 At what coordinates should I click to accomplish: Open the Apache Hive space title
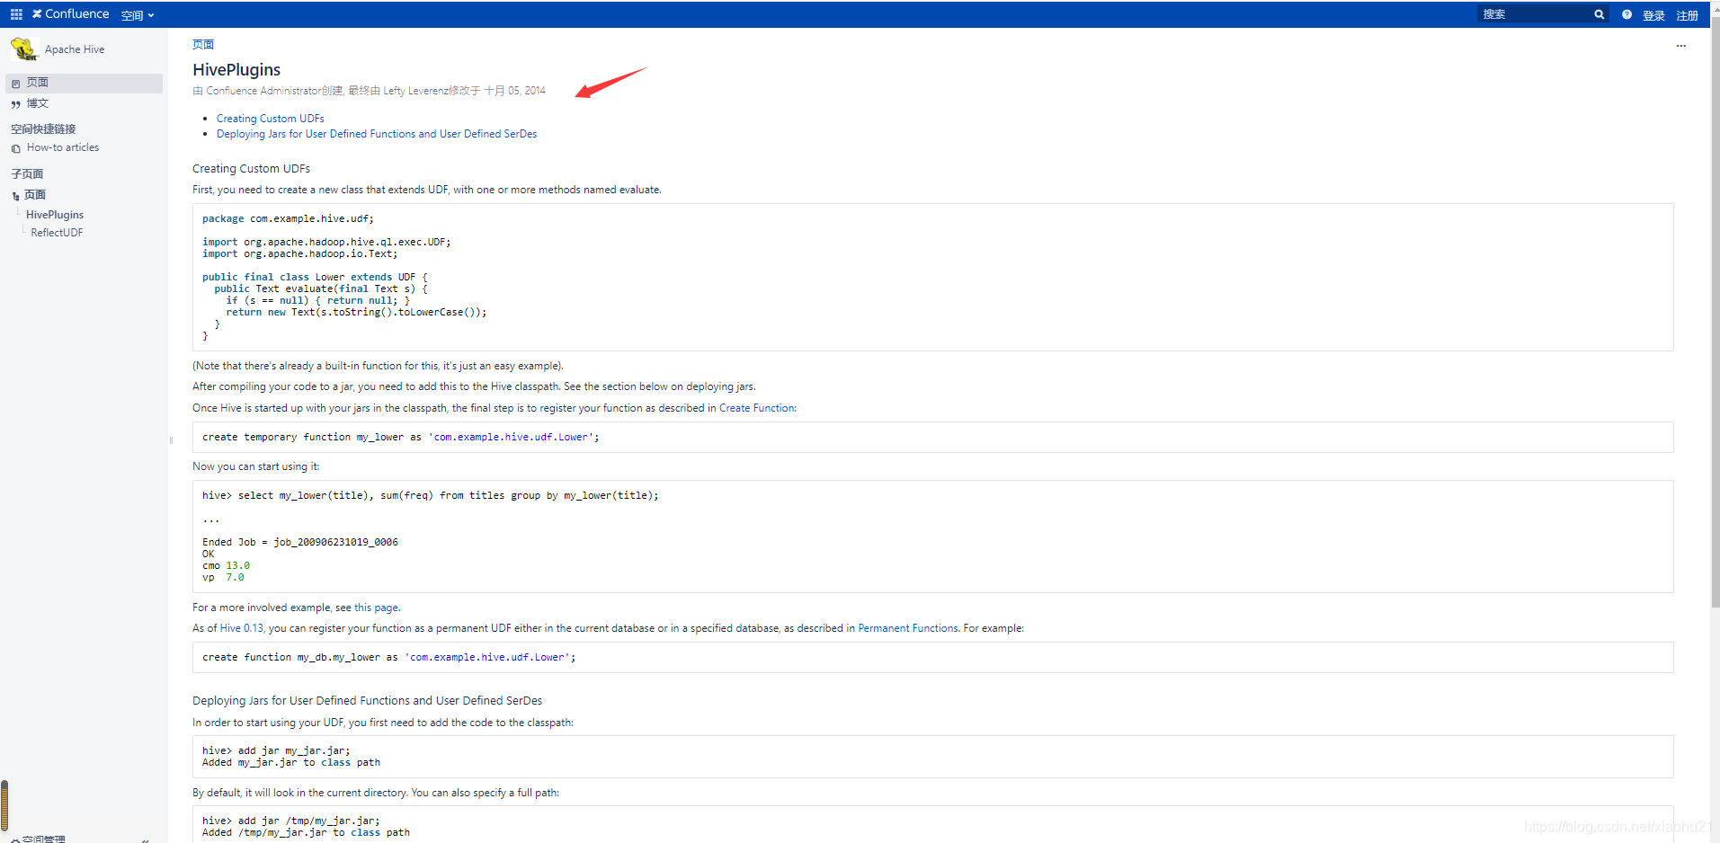point(75,49)
